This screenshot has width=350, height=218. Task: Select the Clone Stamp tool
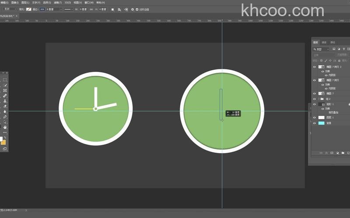click(5, 101)
